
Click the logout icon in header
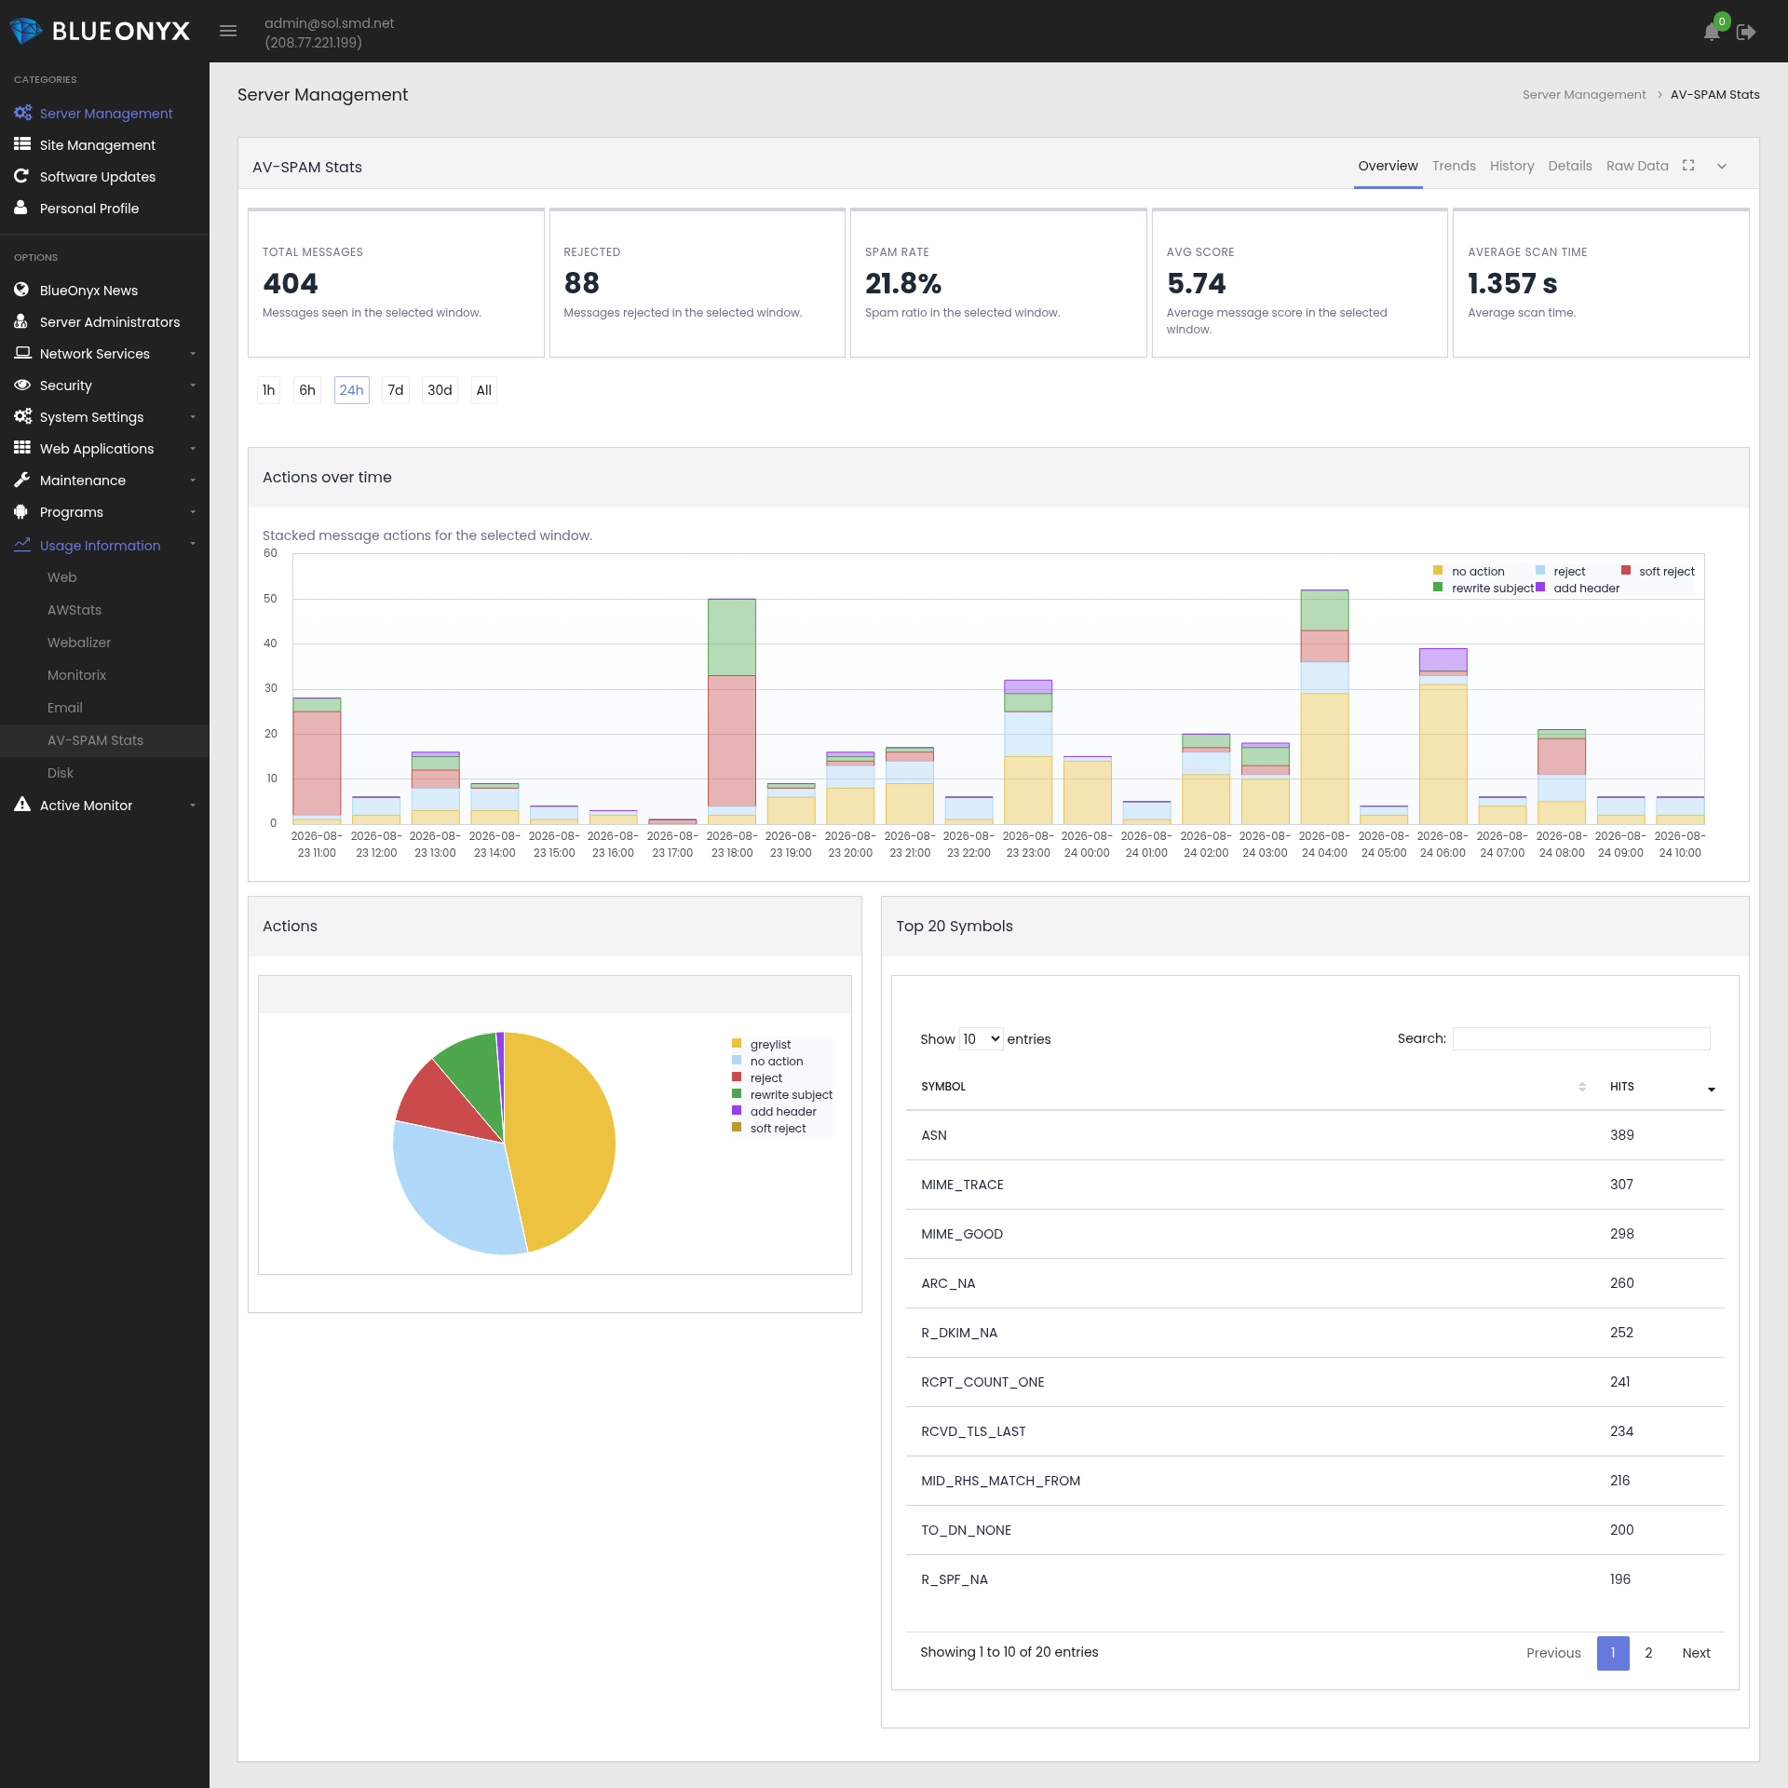(1746, 33)
